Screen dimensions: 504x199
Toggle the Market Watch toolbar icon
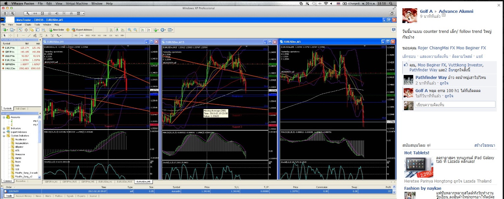point(20,30)
